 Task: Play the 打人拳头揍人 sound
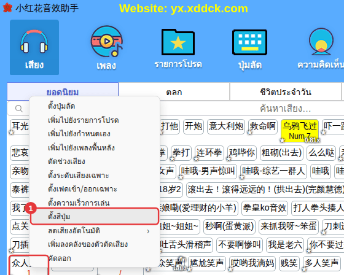click(x=318, y=208)
